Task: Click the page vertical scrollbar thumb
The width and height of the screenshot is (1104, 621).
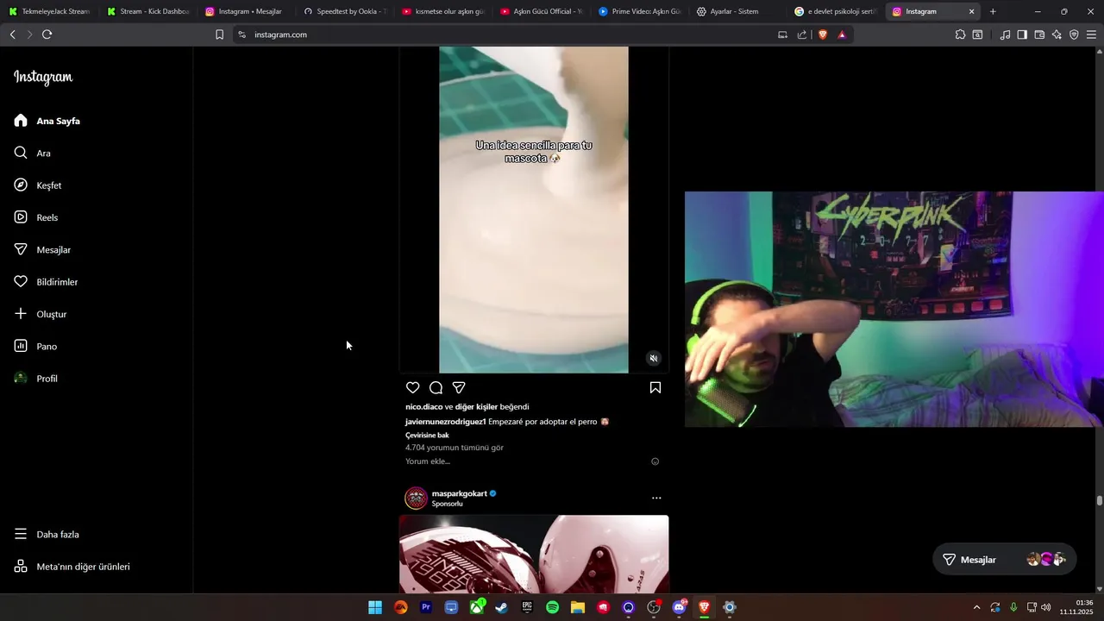Action: [x=1100, y=500]
